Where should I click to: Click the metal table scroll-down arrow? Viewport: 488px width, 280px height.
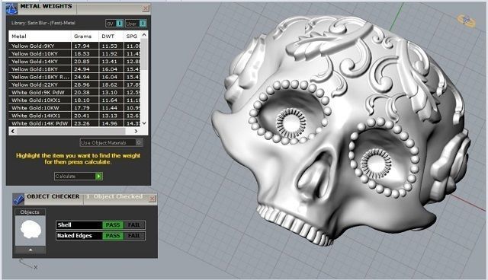pyautogui.click(x=144, y=123)
